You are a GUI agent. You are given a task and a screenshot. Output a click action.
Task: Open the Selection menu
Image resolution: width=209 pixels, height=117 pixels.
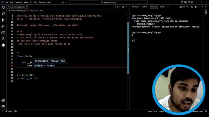tap(19, 2)
